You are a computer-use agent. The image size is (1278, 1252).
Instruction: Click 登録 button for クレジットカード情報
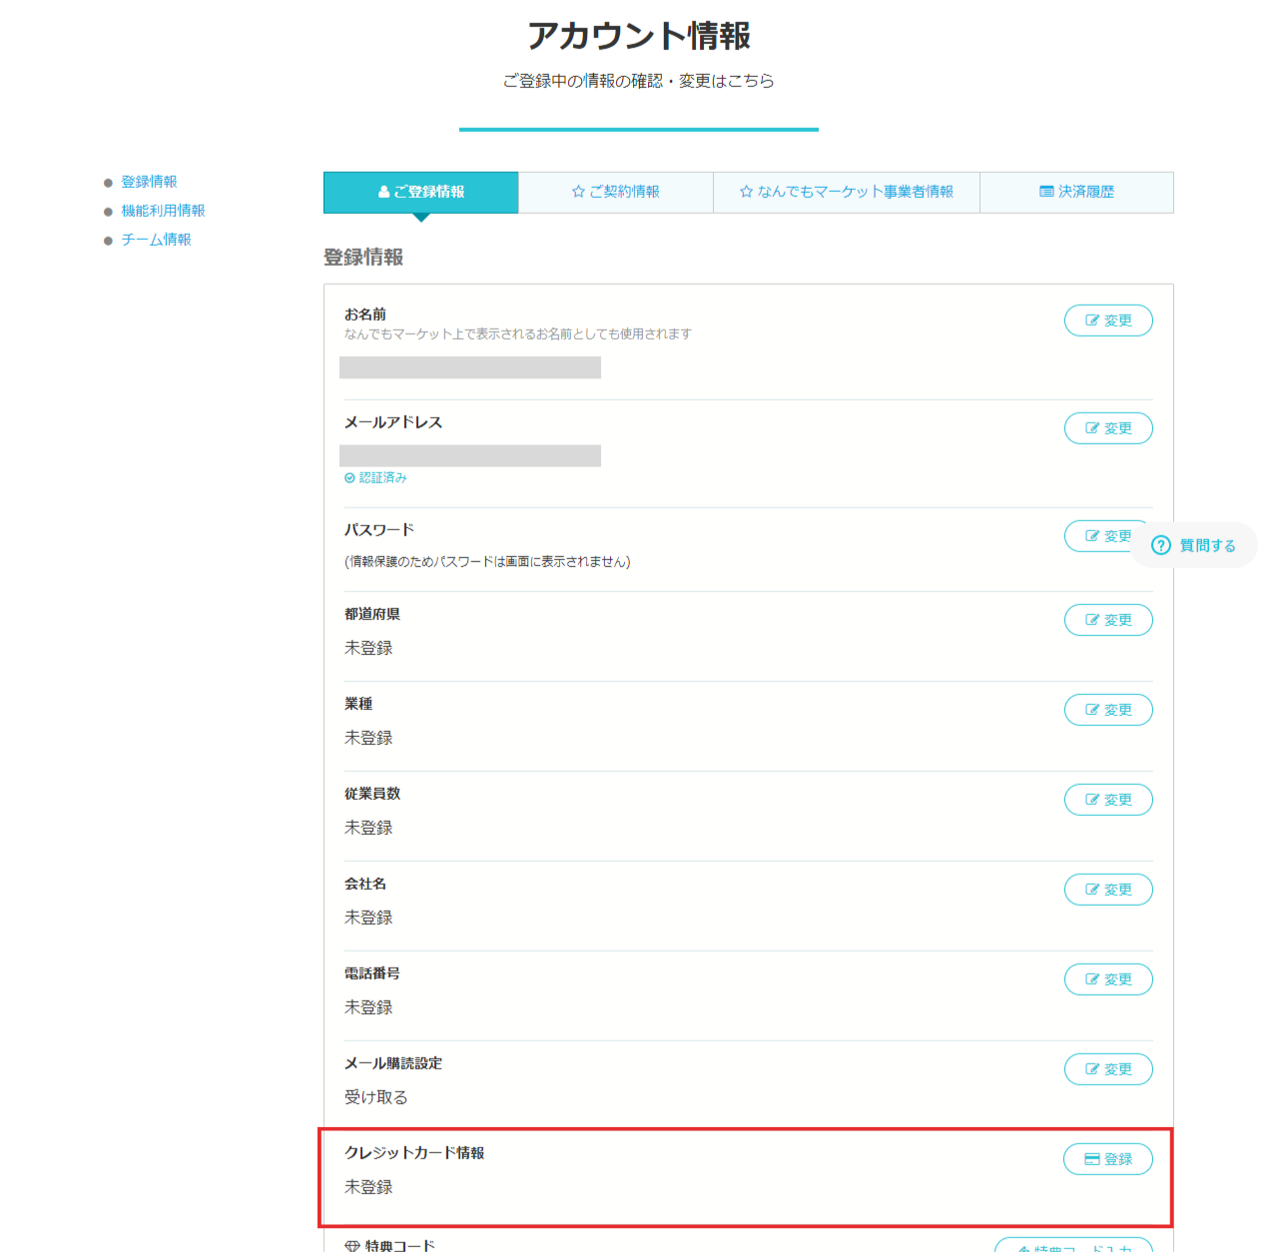[1108, 1159]
